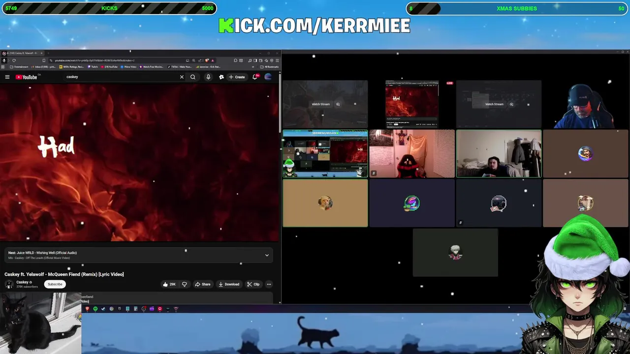
Task: Open the YouTube notifications bell
Action: 255,77
